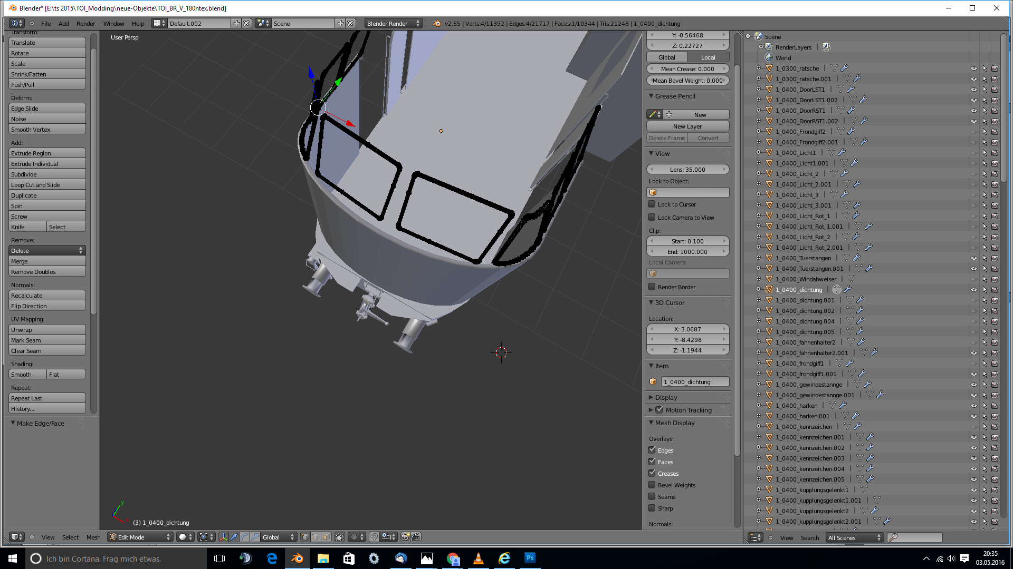Enable the snap magnet icon in viewport header
This screenshot has height=569, width=1013.
374,537
